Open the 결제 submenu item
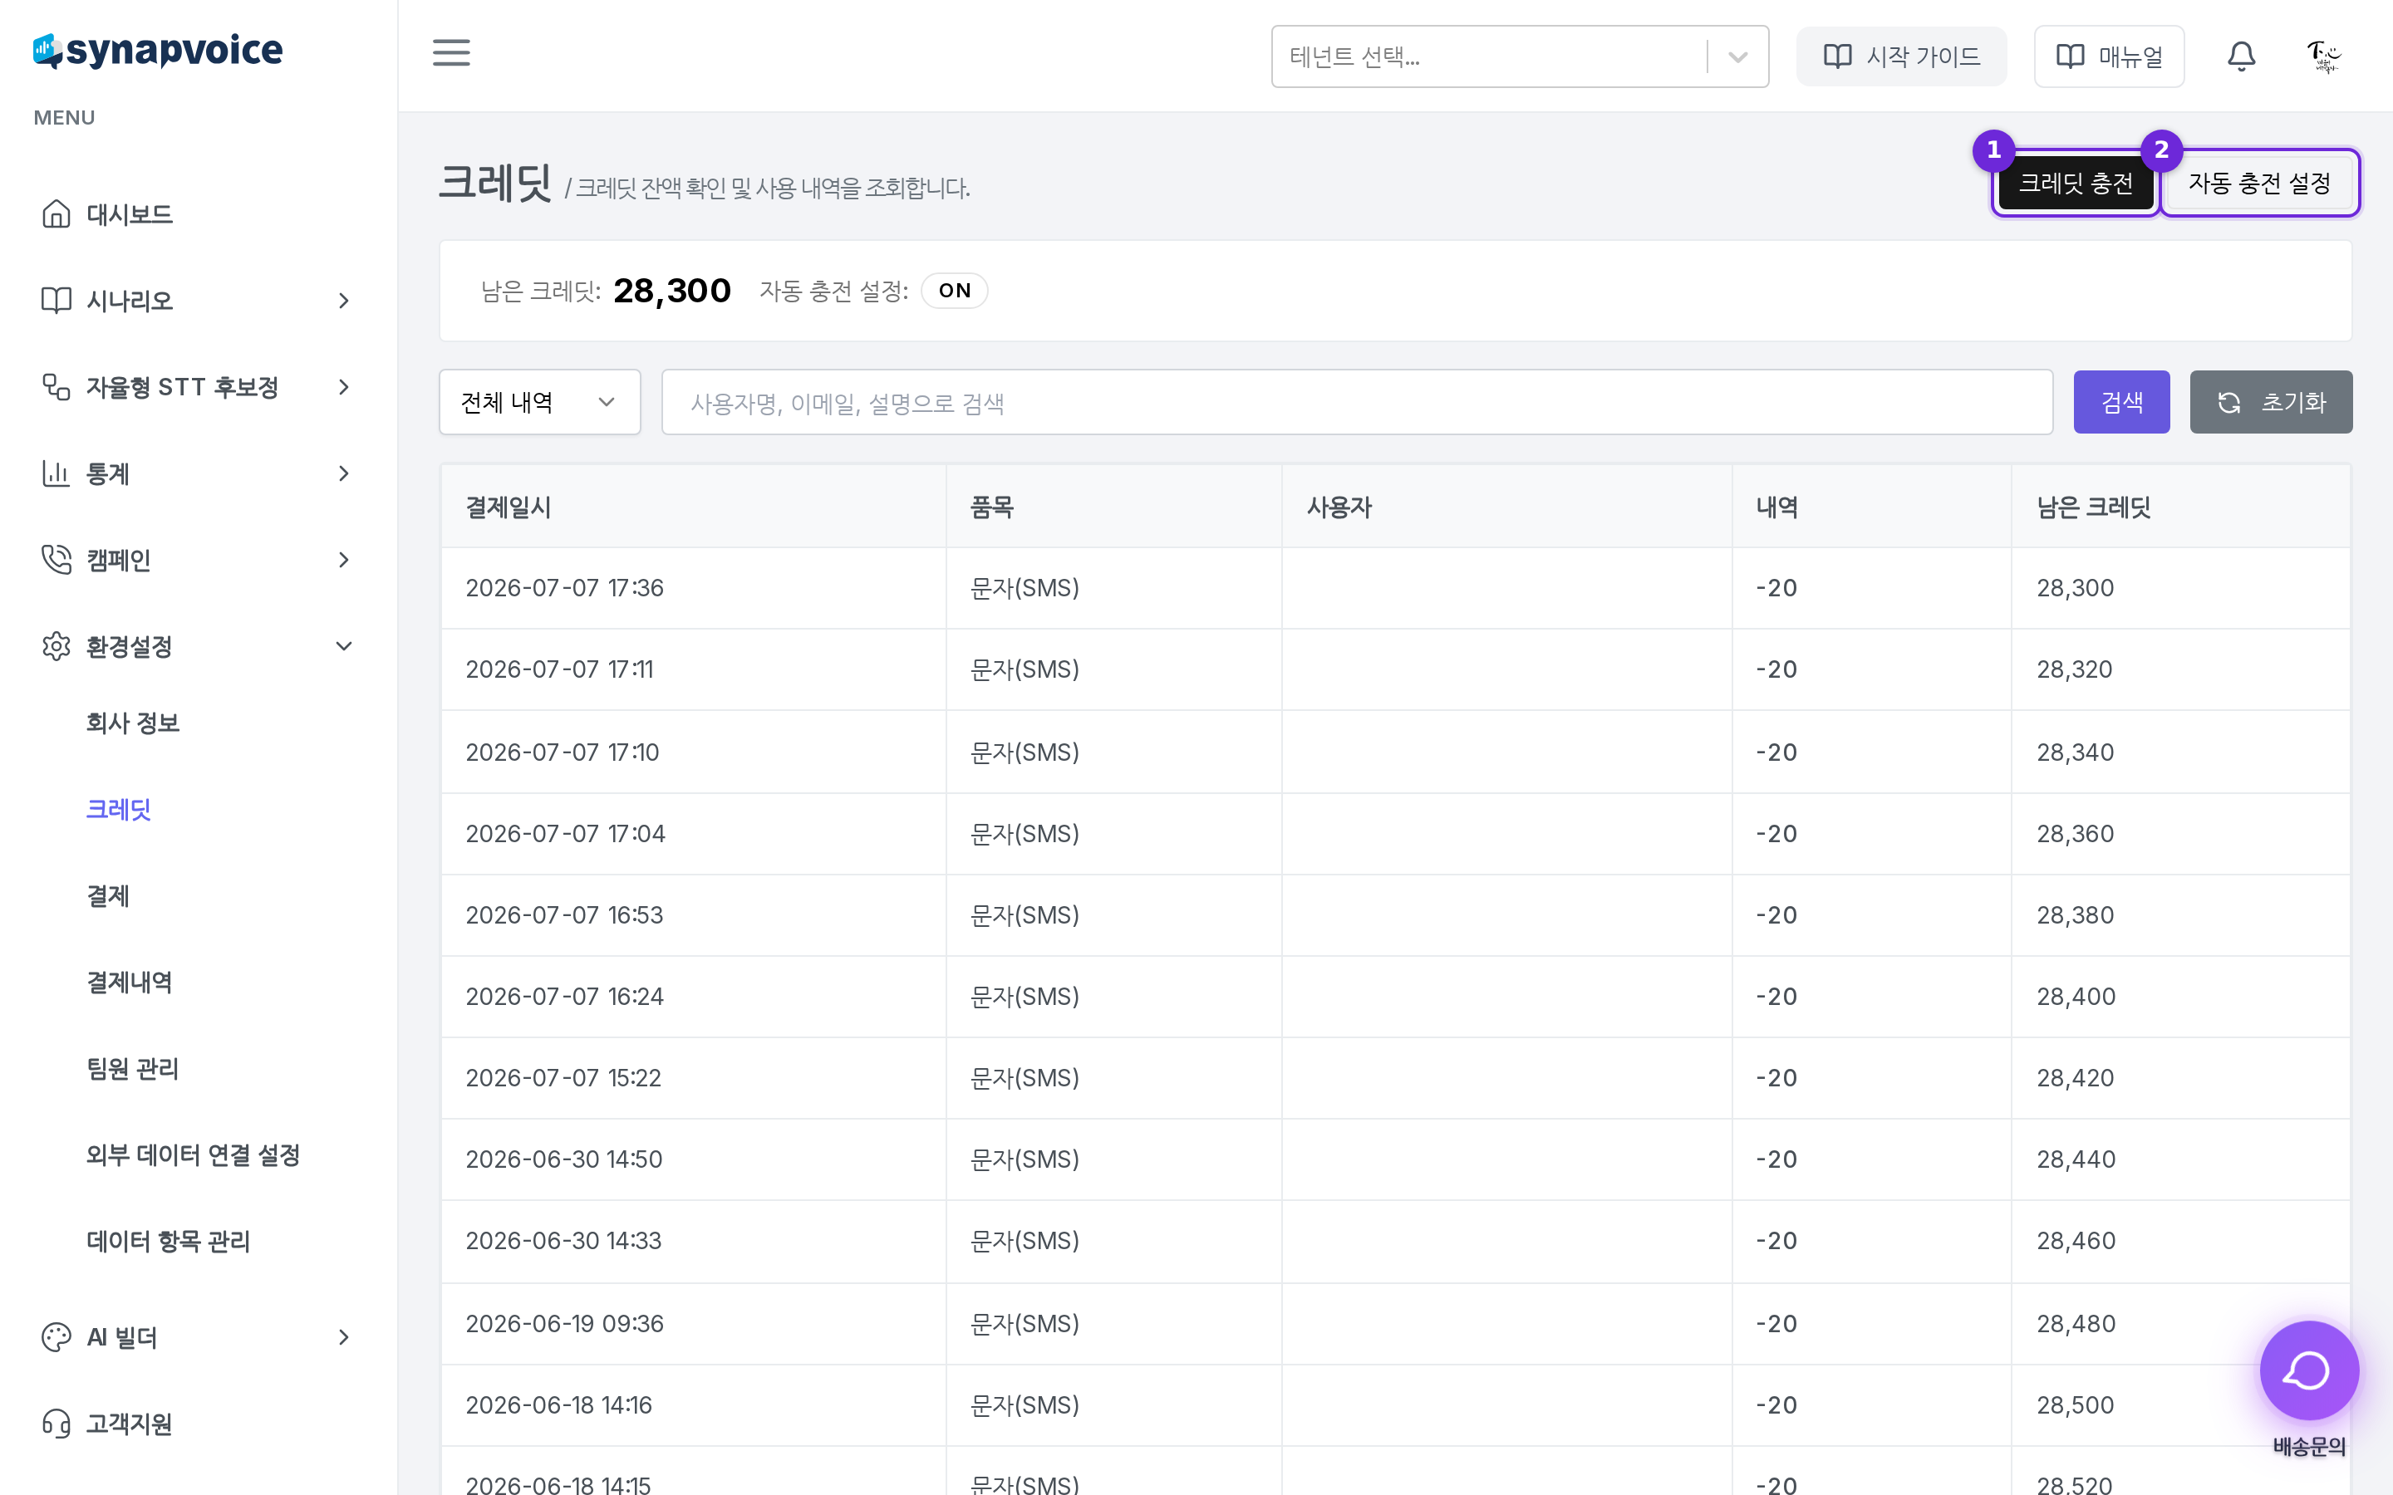 point(108,896)
